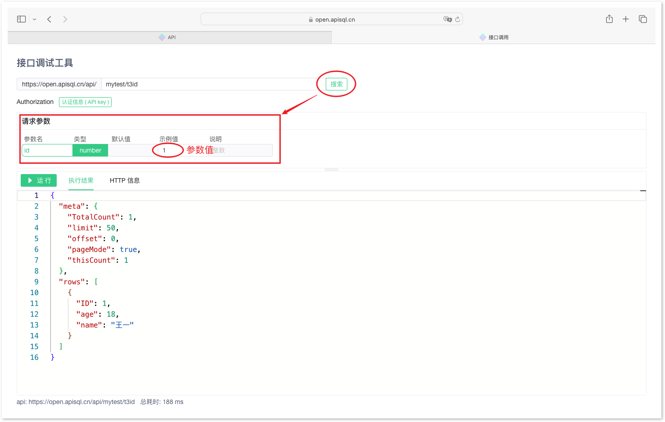Click the "rows" line in JSON result
Viewport: 665px width, 422px height.
coord(78,282)
